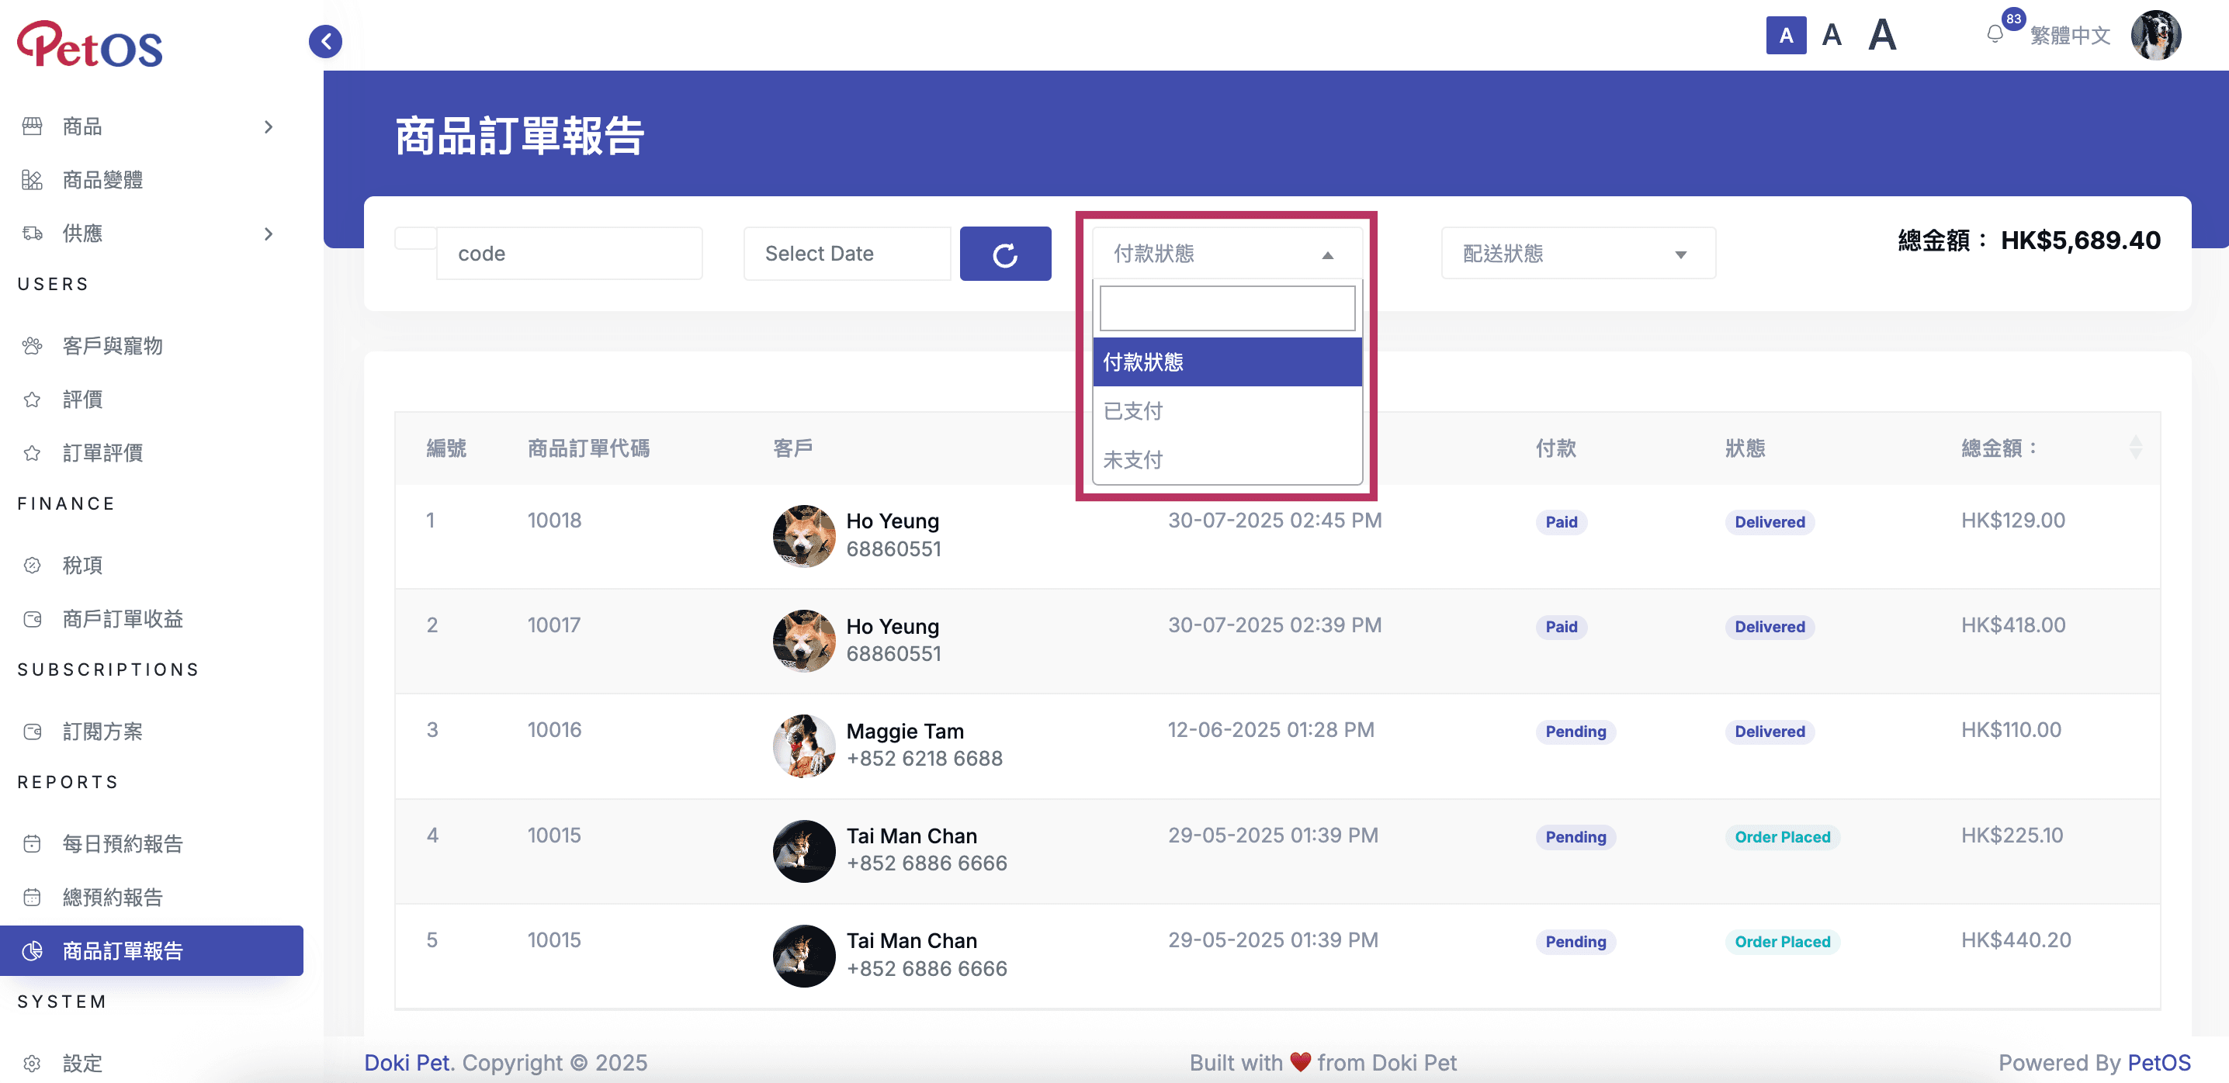The height and width of the screenshot is (1083, 2229).
Task: Click Order Placed badge in row 5
Action: pos(1782,942)
